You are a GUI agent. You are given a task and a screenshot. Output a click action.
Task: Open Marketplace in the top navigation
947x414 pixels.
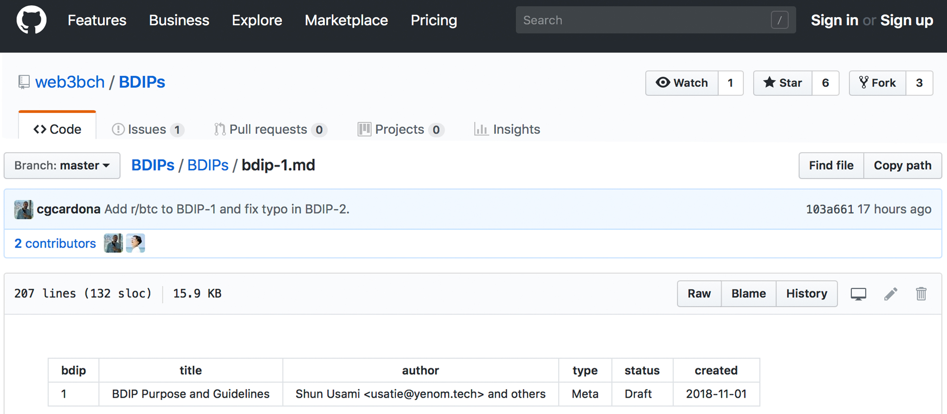[346, 20]
